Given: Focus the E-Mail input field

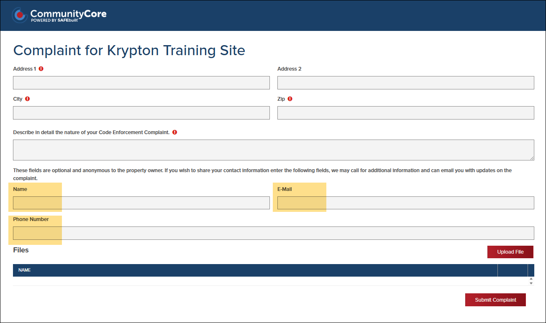Looking at the screenshot, I should (406, 203).
